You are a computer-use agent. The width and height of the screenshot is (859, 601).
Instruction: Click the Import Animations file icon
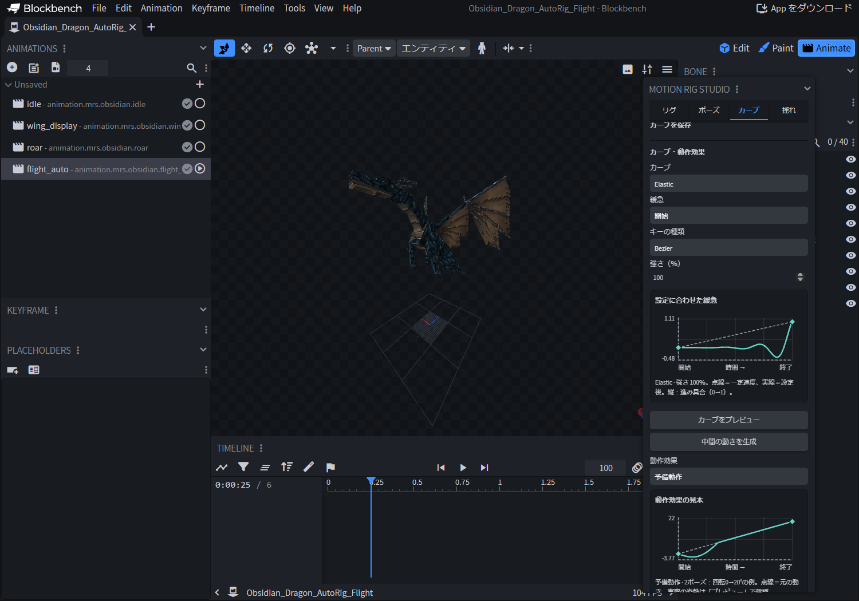click(x=56, y=68)
